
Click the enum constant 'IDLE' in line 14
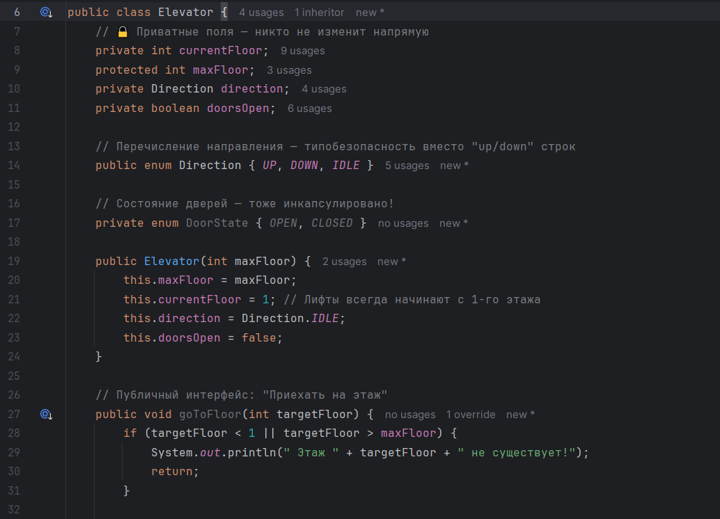[346, 165]
